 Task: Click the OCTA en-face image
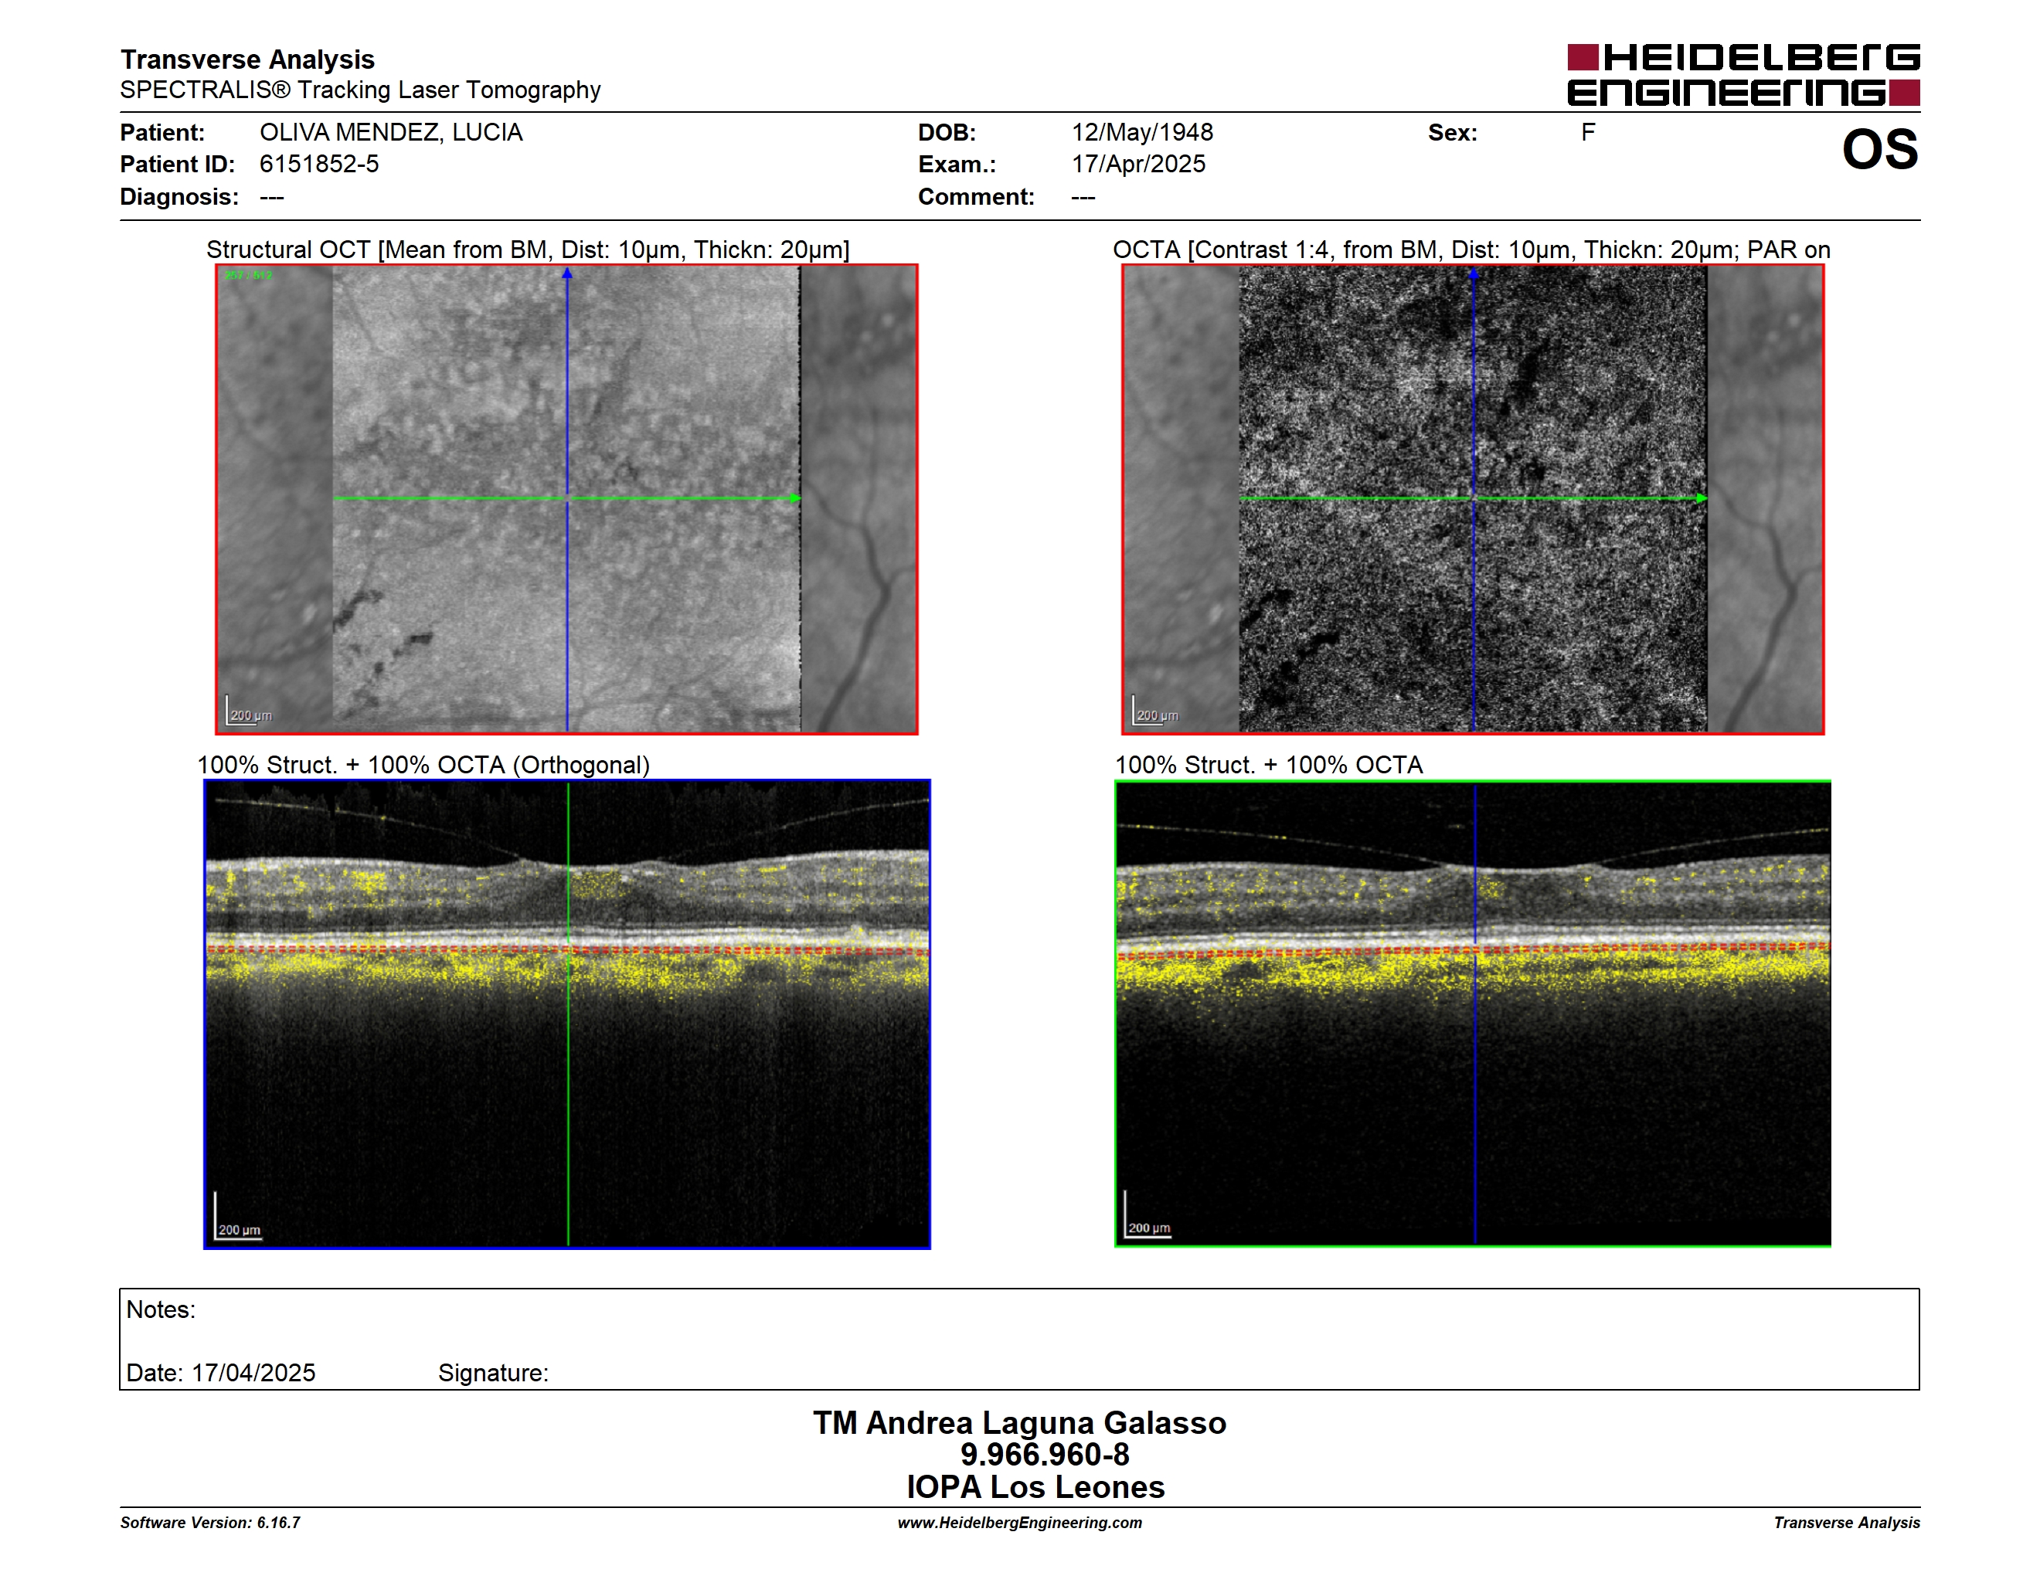pyautogui.click(x=1473, y=500)
